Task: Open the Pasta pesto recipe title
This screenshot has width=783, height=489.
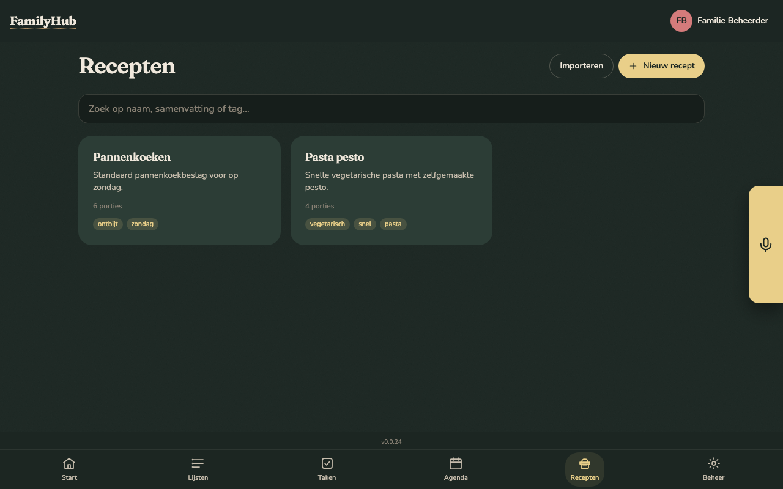Action: coord(335,157)
